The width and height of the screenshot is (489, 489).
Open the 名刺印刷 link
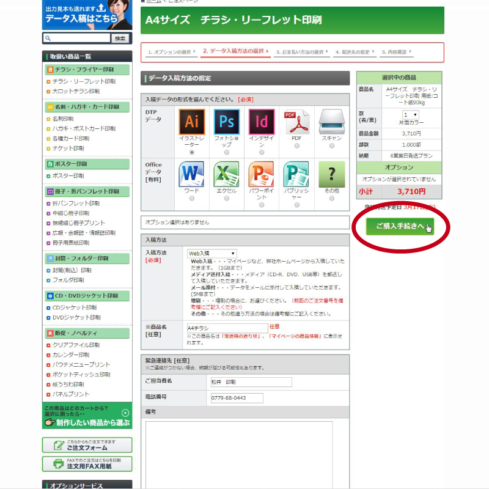click(63, 119)
